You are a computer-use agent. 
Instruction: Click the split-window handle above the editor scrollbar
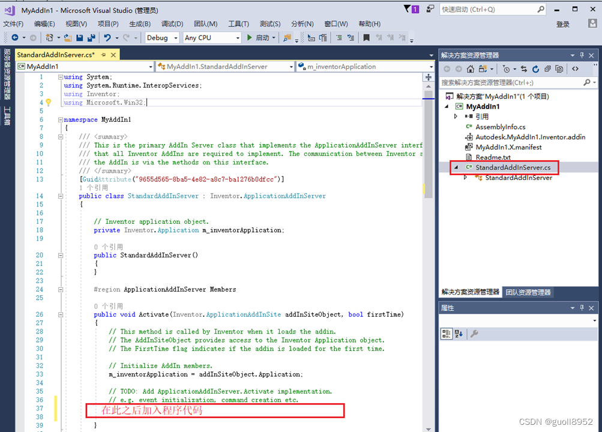click(429, 77)
